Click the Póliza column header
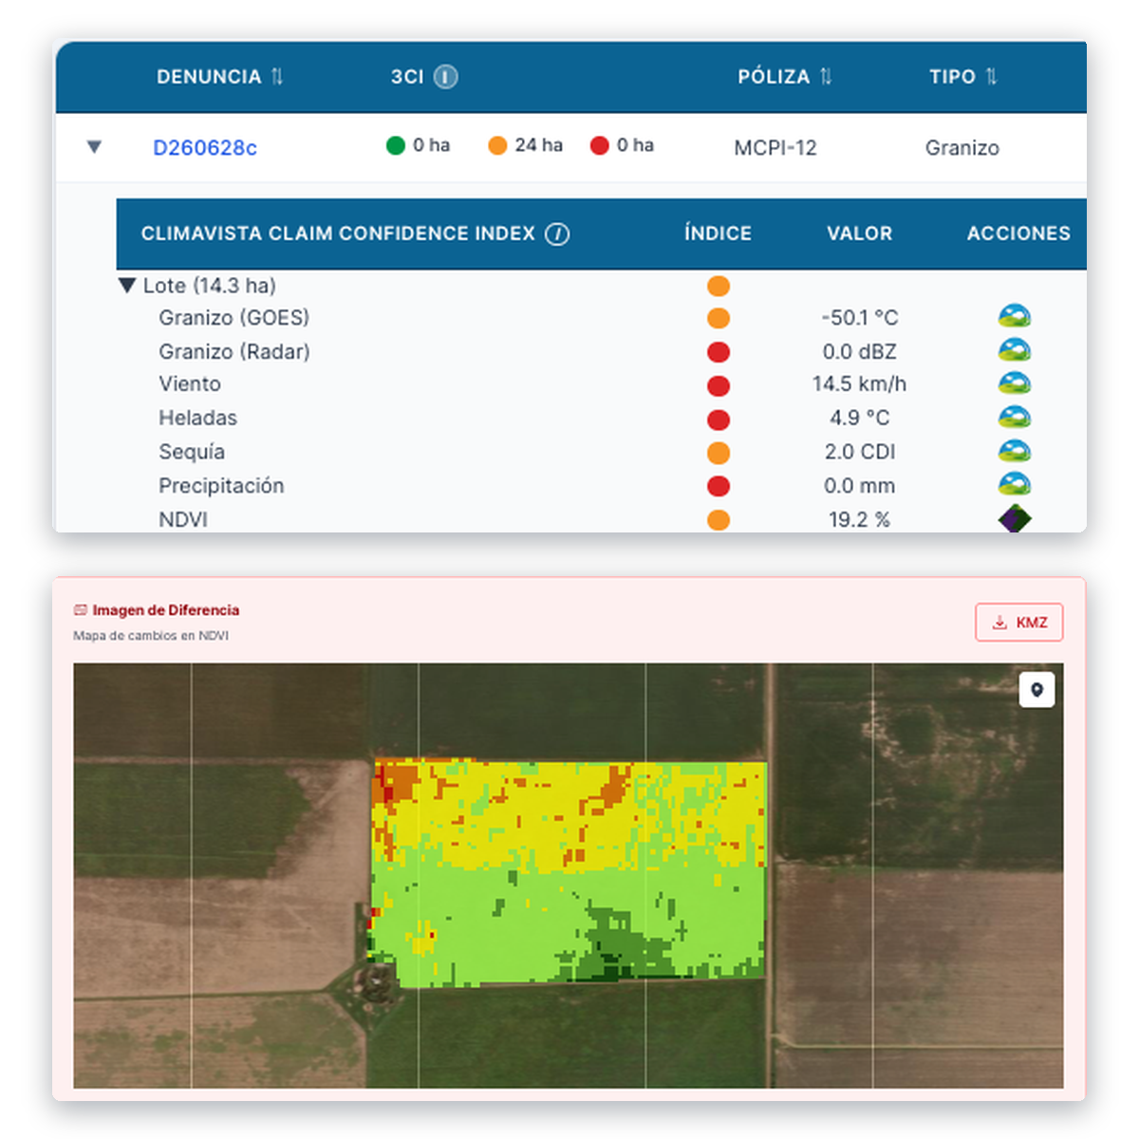1139x1139 pixels. tap(774, 77)
